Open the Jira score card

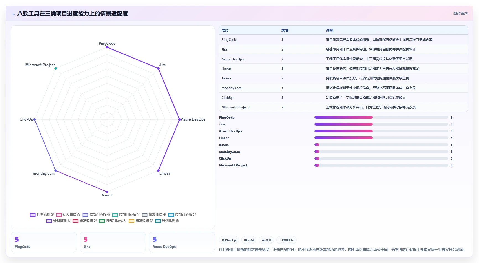pos(113,242)
